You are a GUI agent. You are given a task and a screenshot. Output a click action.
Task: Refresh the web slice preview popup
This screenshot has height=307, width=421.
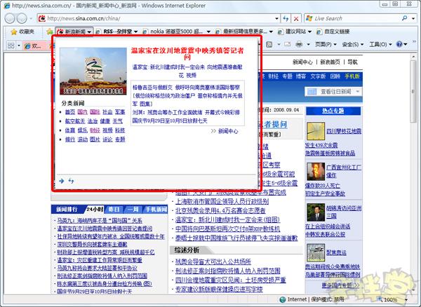tap(71, 181)
